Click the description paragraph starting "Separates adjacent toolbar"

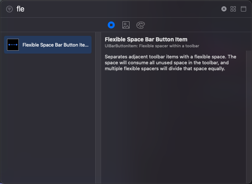point(170,62)
